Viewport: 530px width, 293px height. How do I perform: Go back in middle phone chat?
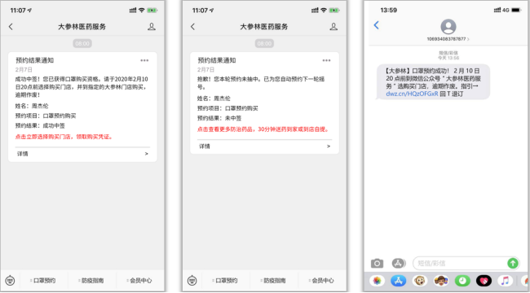tap(192, 27)
